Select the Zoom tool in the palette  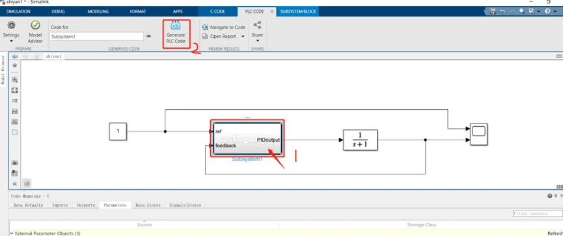pyautogui.click(x=15, y=79)
